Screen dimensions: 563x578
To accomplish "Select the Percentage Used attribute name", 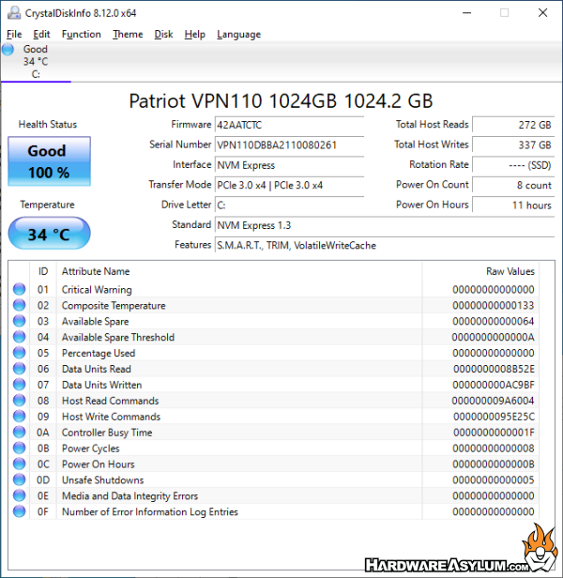I will (99, 353).
